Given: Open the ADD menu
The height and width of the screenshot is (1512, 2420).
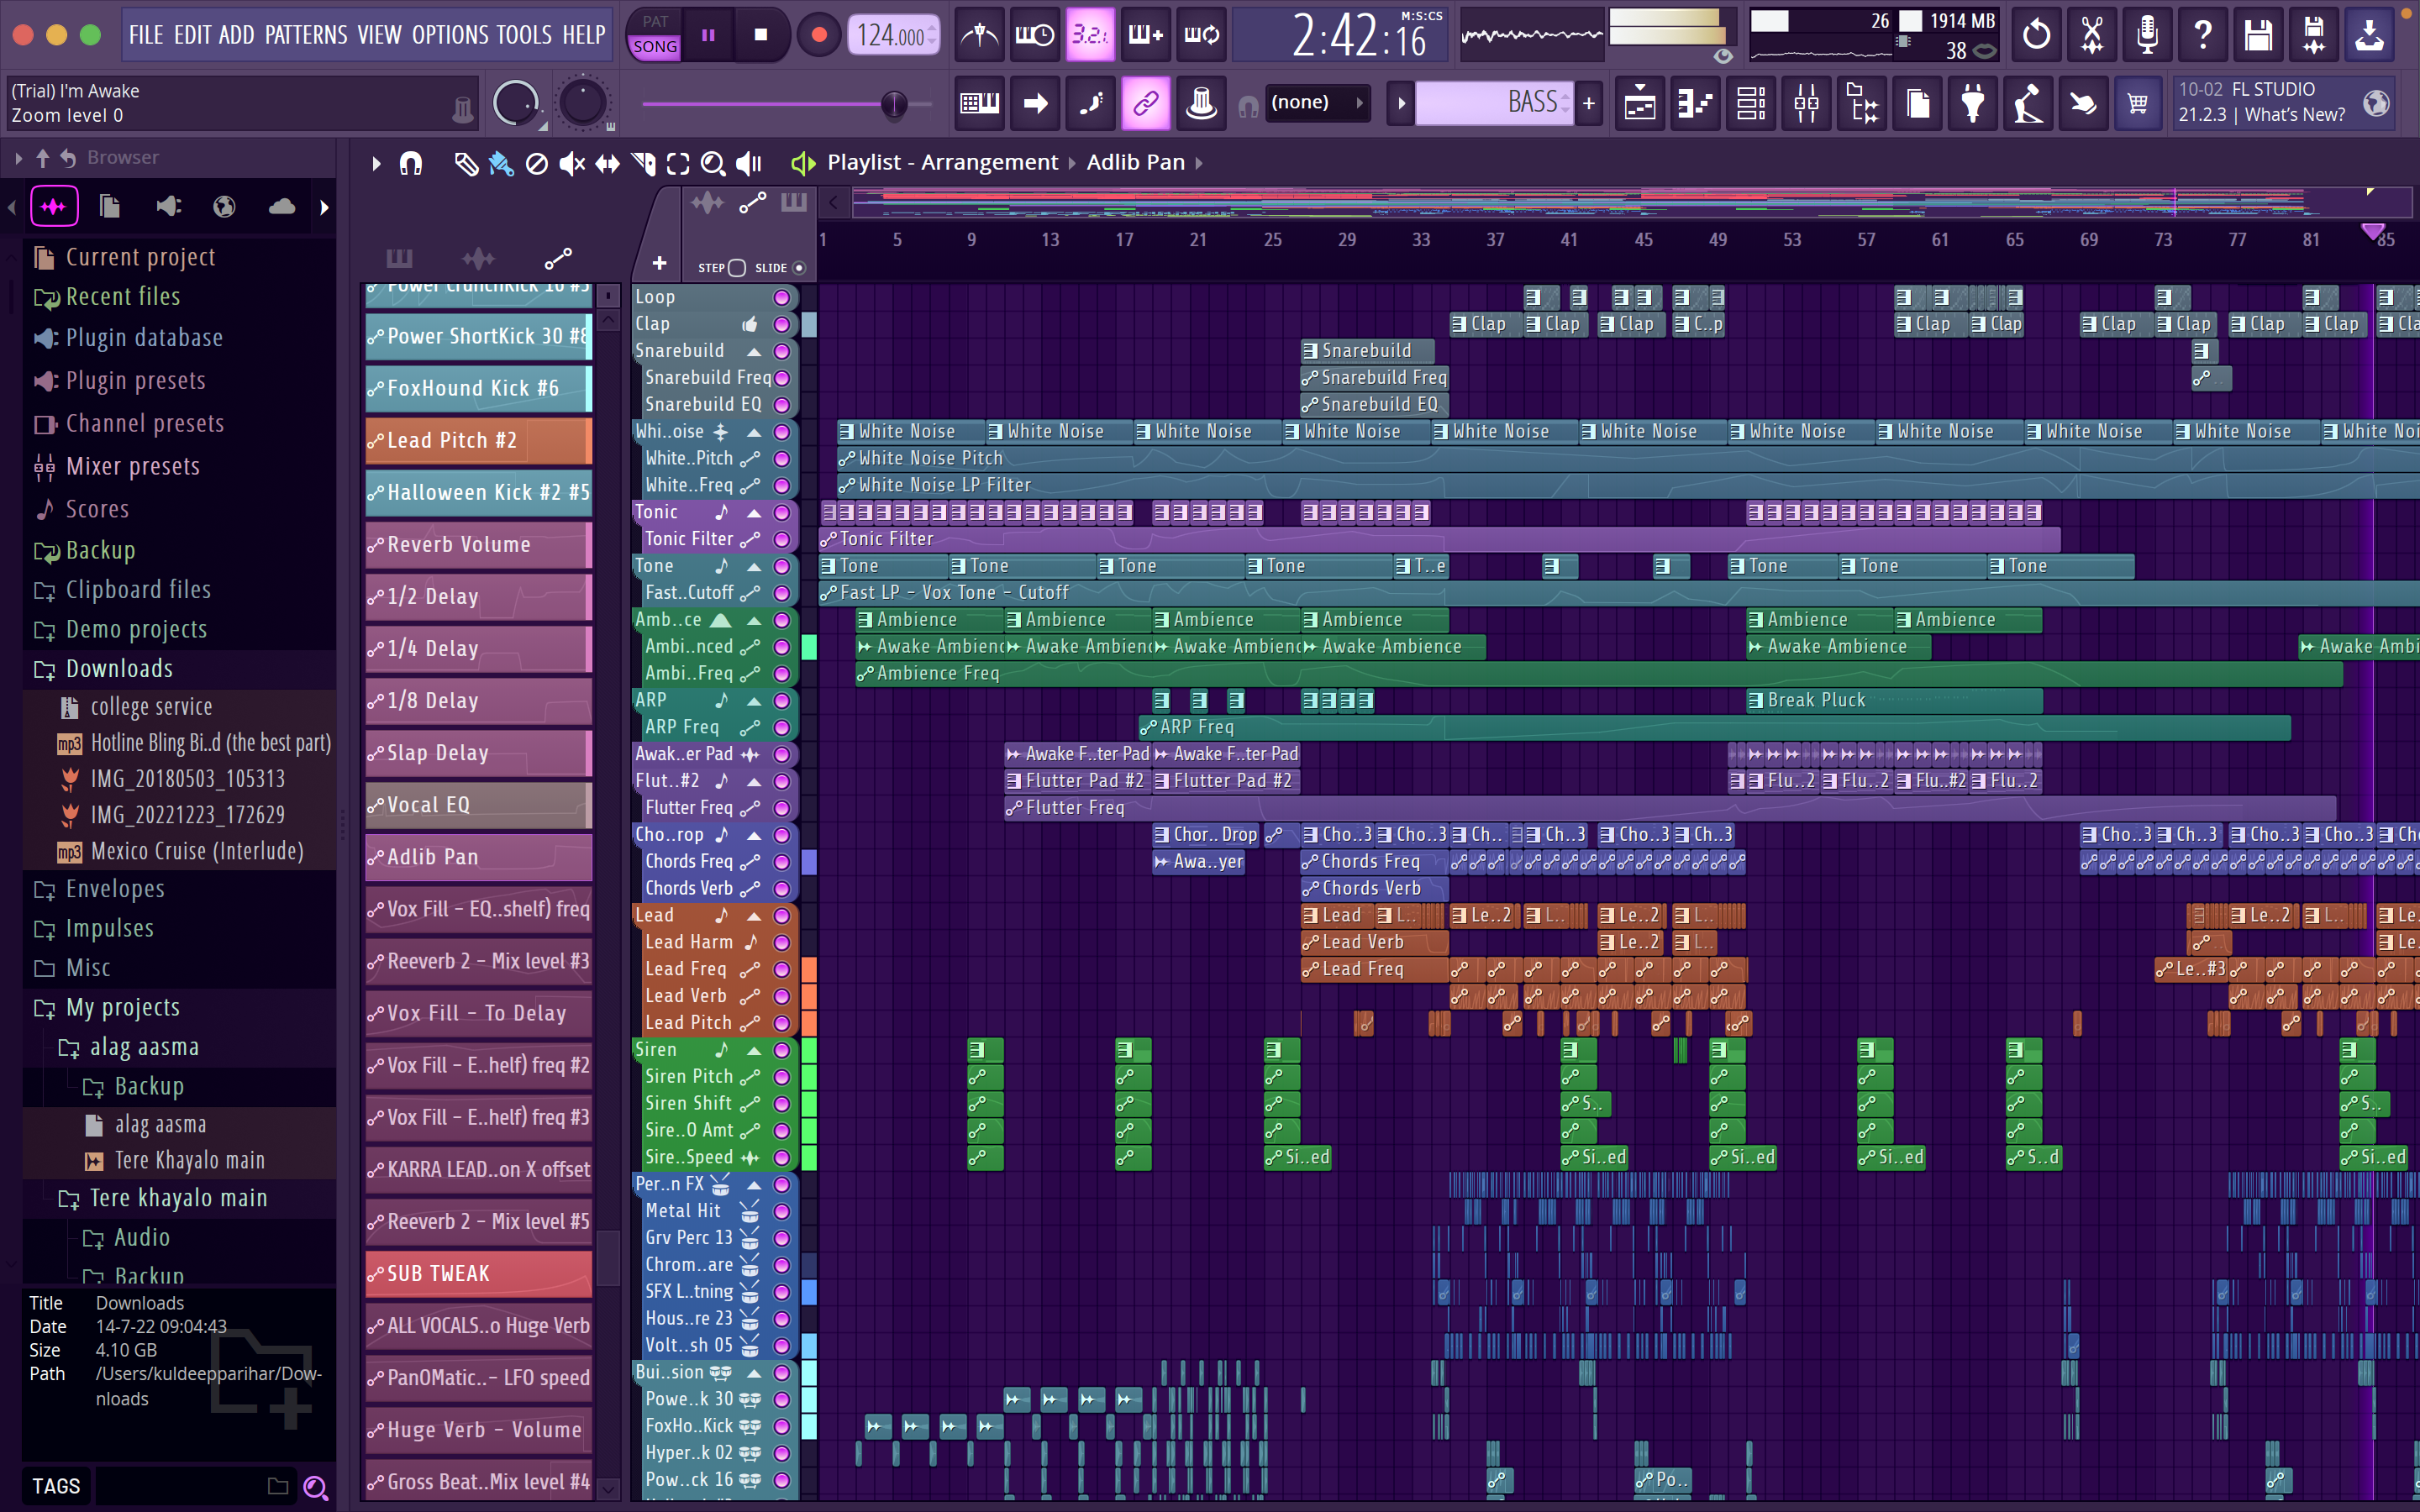Looking at the screenshot, I should [x=237, y=36].
